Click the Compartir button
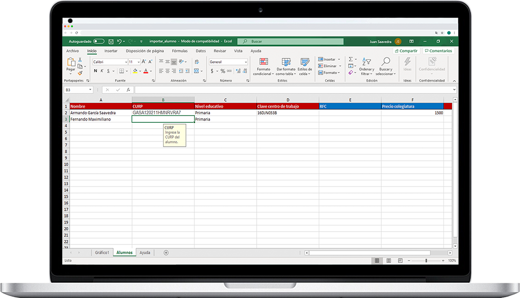 [x=406, y=51]
